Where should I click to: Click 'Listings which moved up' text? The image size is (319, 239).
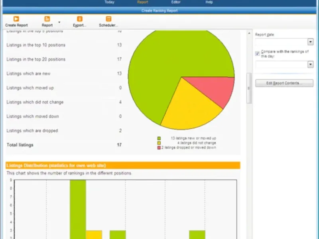(x=30, y=88)
